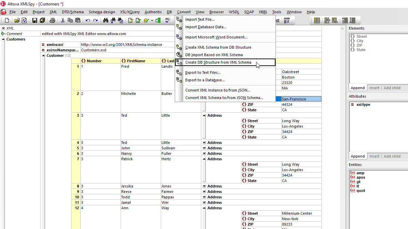This screenshot has width=408, height=229.
Task: Select the amp entity in Entities
Action: [x=360, y=173]
